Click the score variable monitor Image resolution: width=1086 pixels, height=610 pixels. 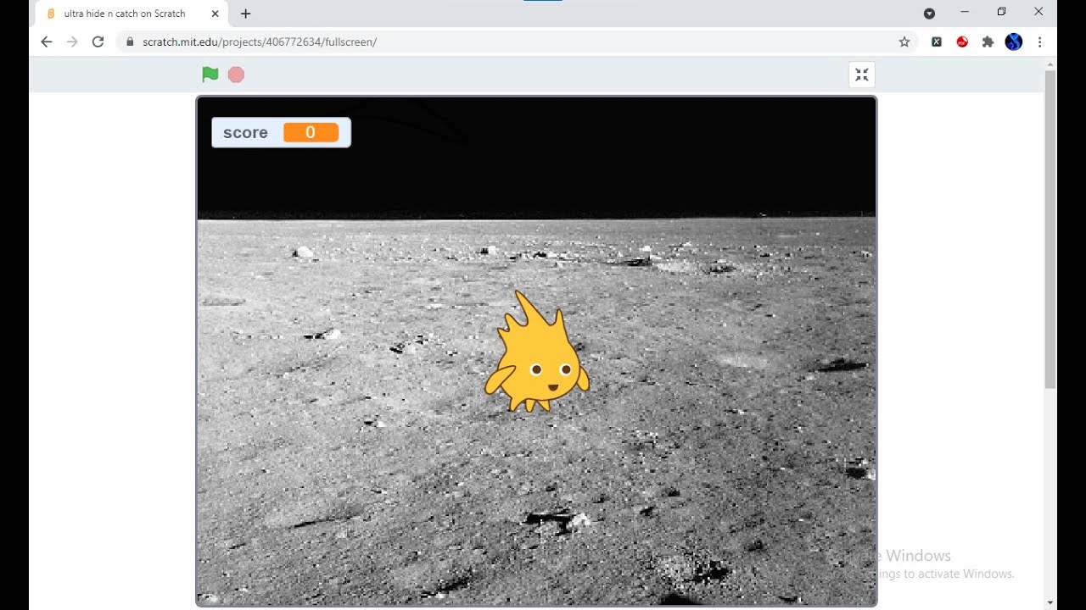pos(281,132)
